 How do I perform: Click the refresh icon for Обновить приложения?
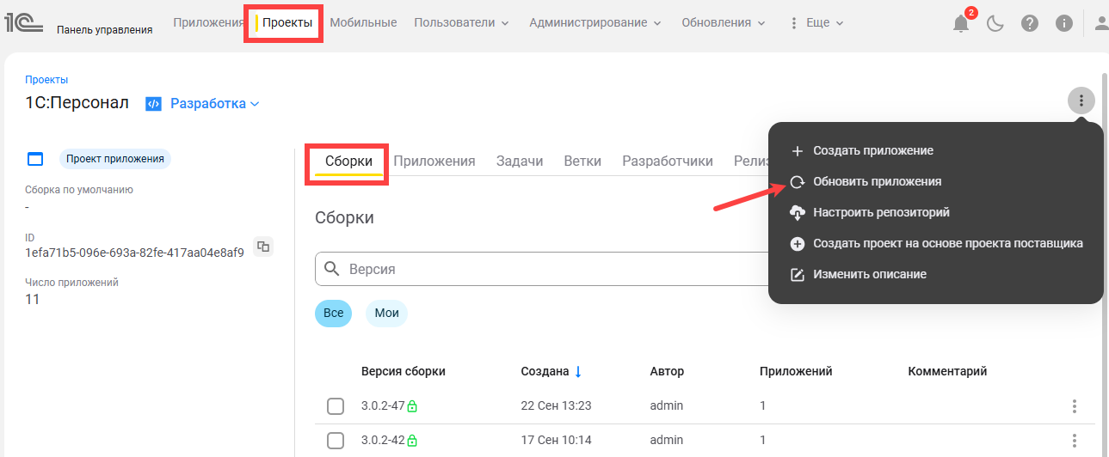click(798, 182)
